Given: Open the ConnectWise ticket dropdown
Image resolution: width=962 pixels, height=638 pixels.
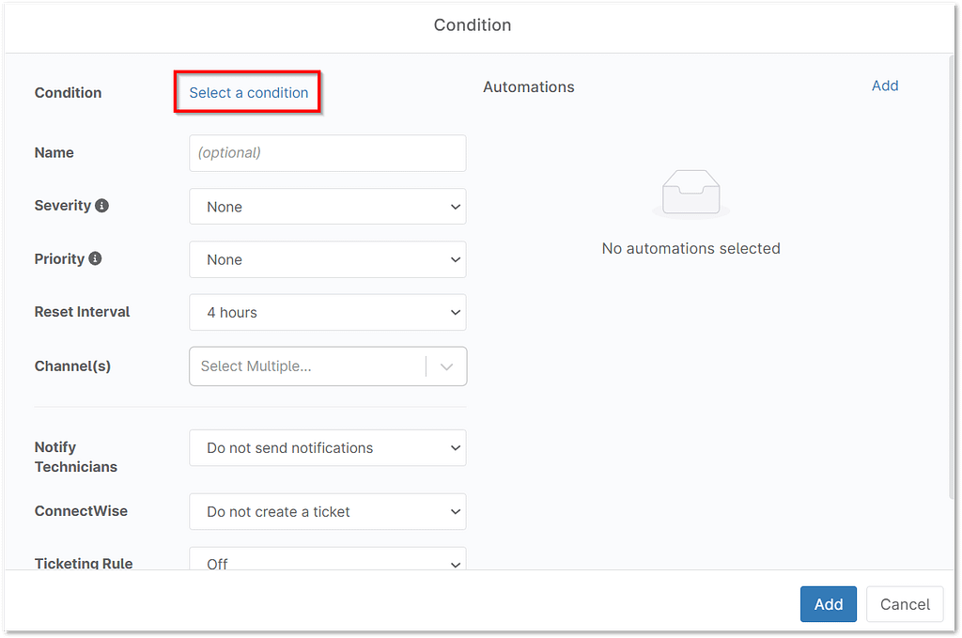Looking at the screenshot, I should pyautogui.click(x=327, y=511).
